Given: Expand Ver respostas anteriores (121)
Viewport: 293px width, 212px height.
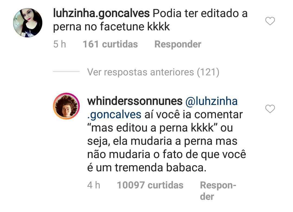Looking at the screenshot, I should [x=153, y=72].
